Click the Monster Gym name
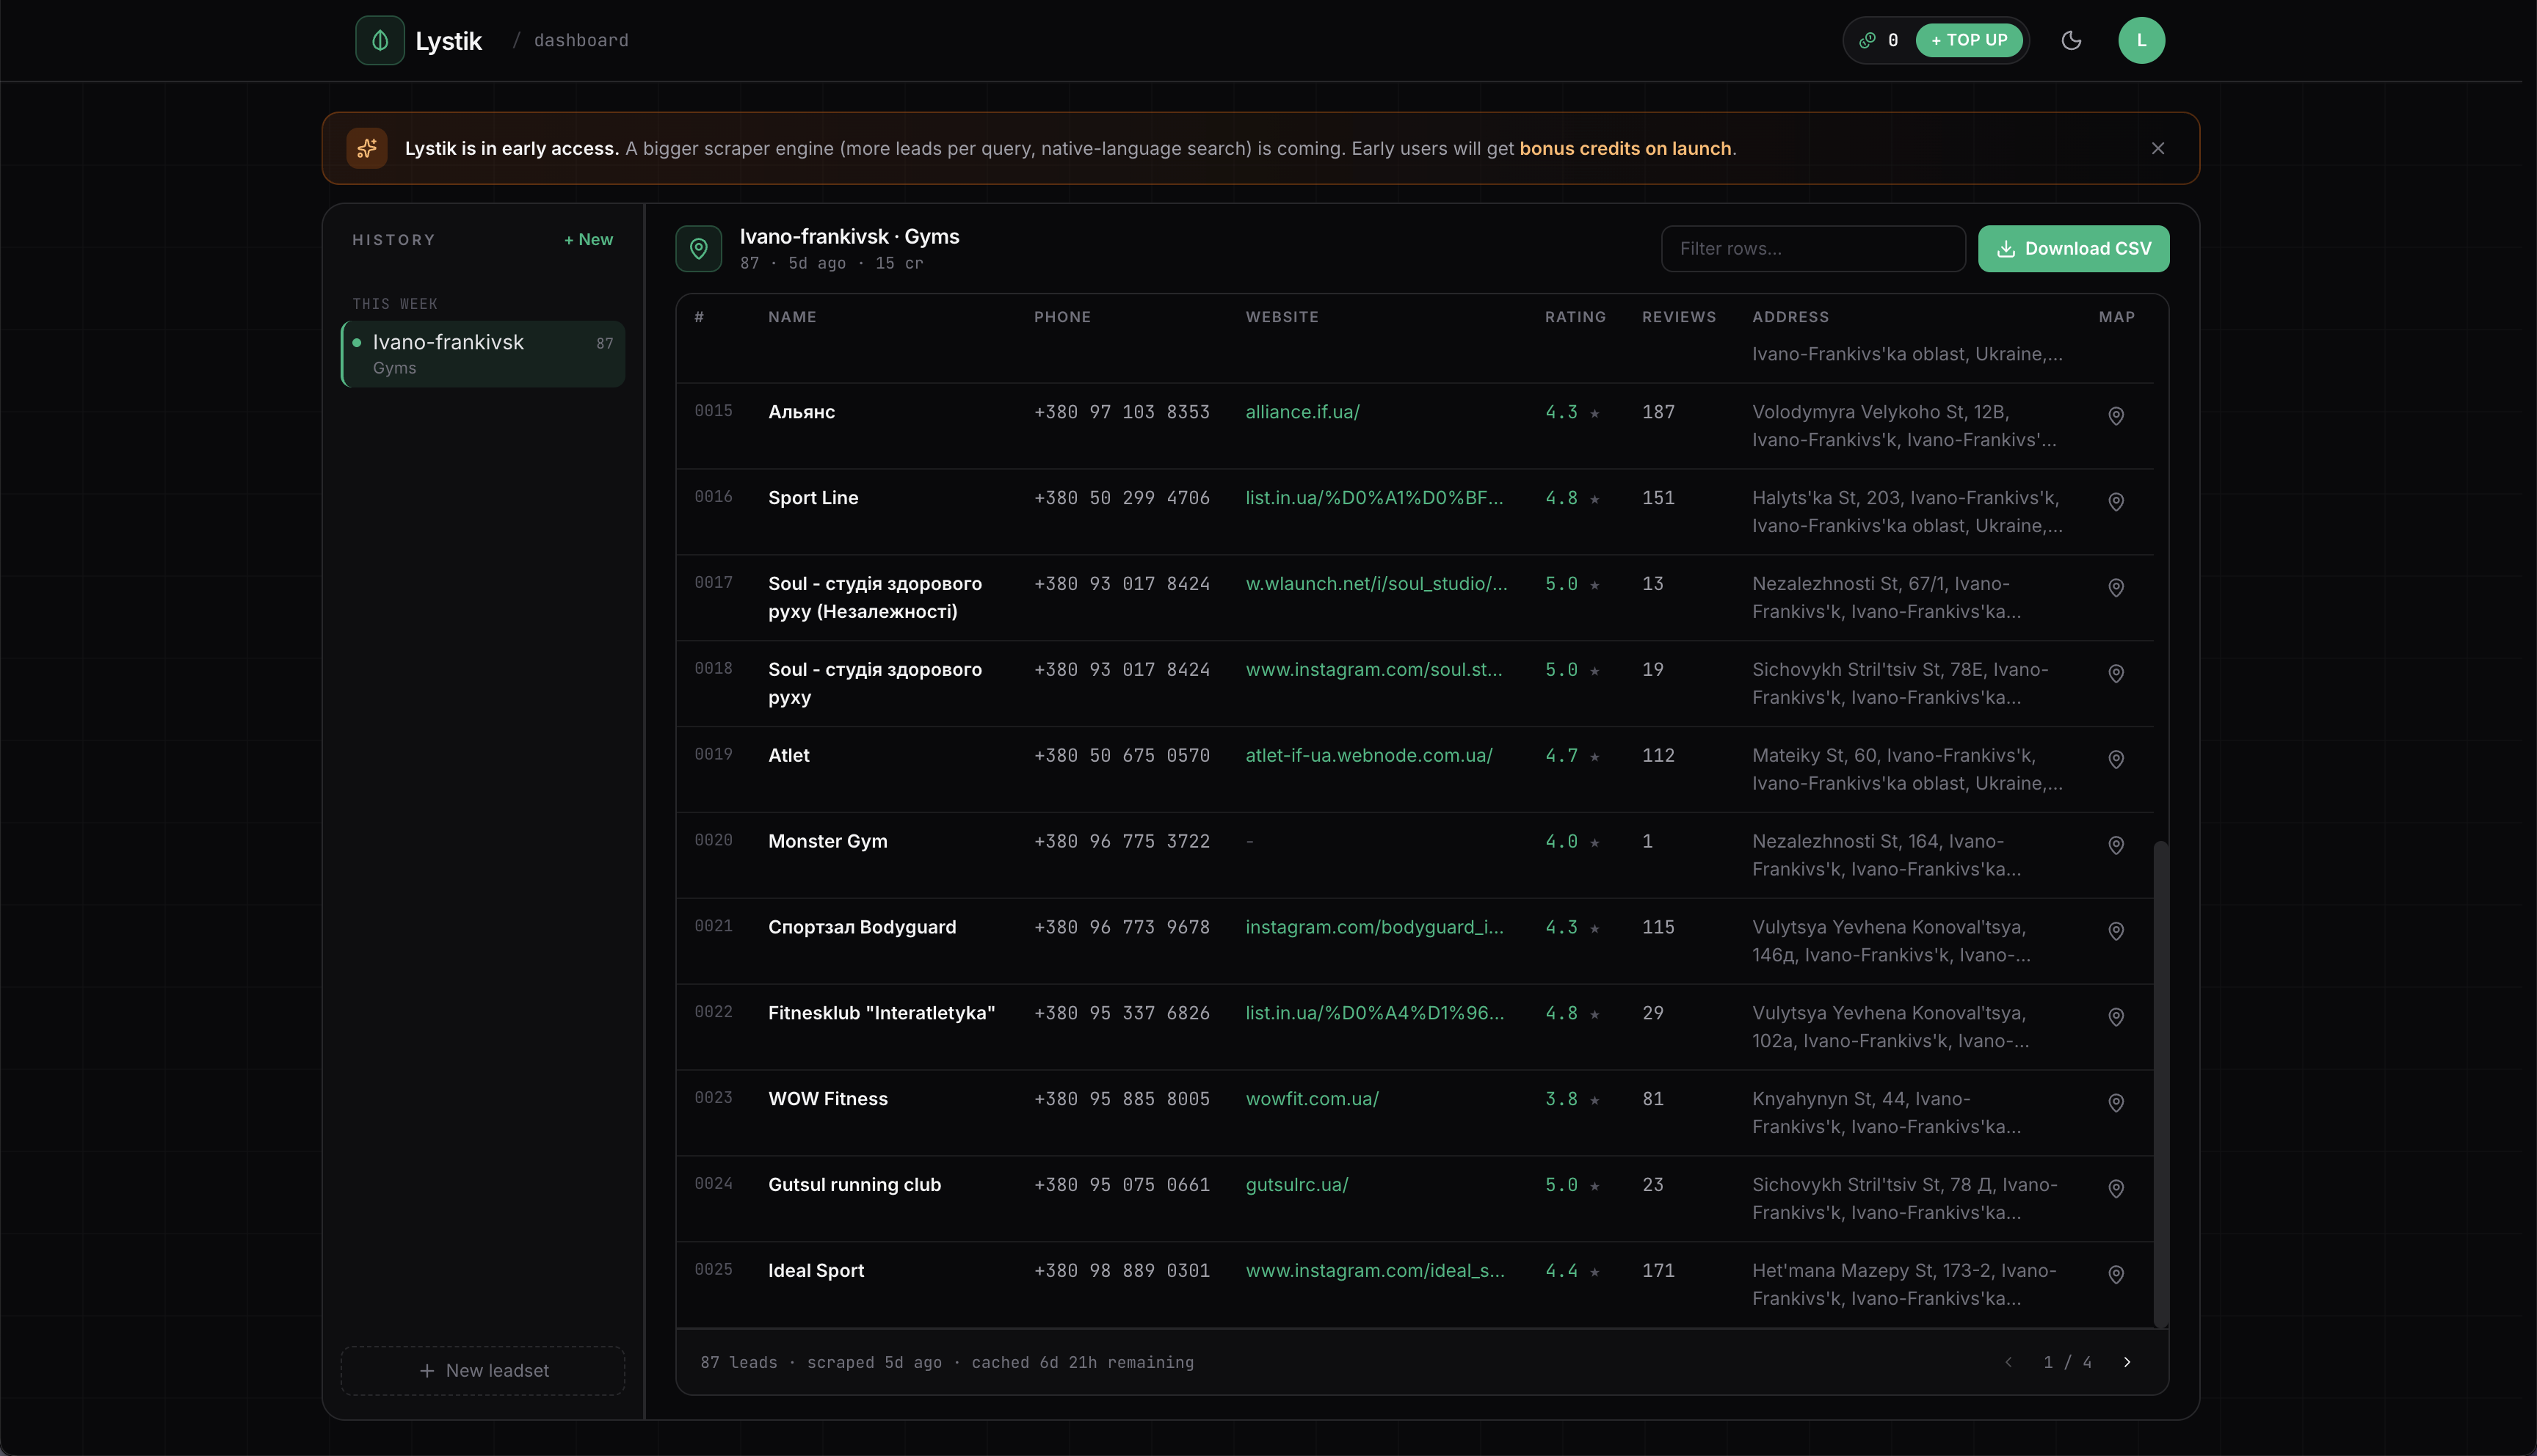The height and width of the screenshot is (1456, 2537). 828,842
